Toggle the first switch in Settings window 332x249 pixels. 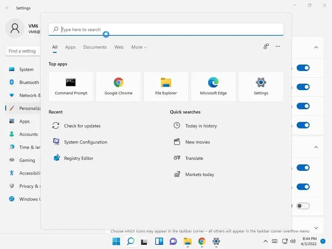point(303,68)
